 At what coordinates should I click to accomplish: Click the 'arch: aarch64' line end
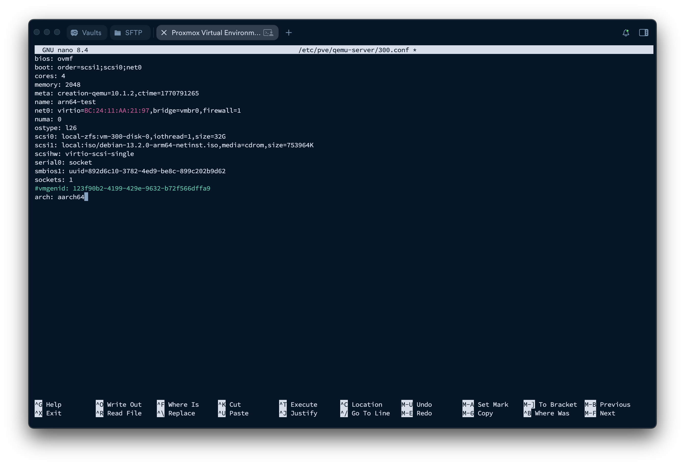tap(85, 197)
